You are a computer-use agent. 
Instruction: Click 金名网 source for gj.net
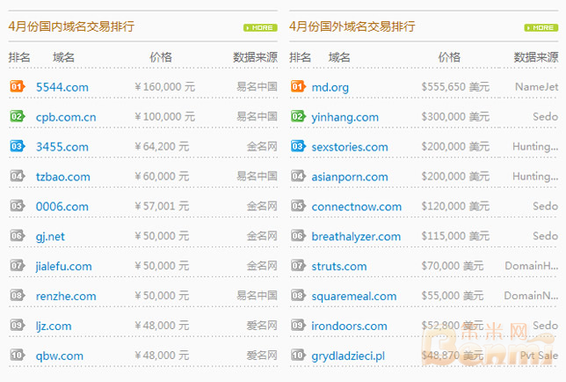click(x=262, y=236)
